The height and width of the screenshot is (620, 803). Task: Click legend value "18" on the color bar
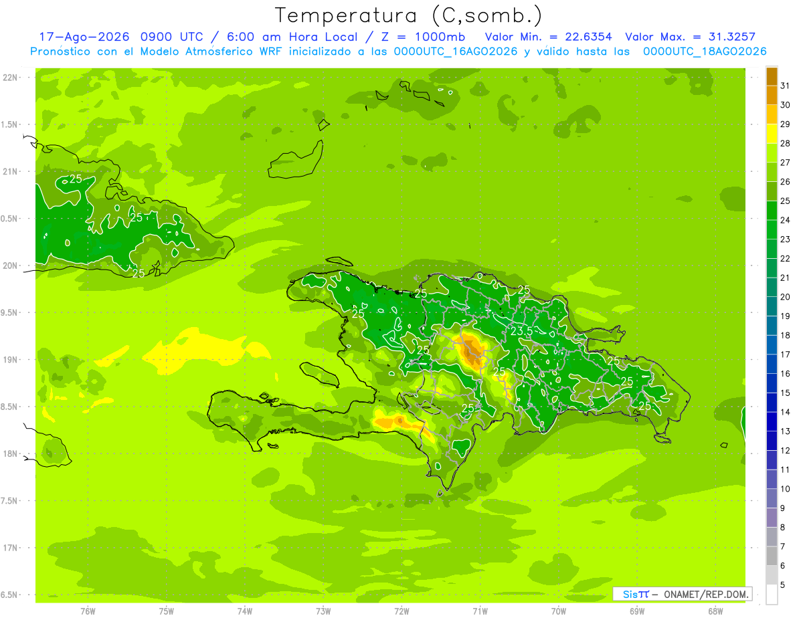(785, 335)
